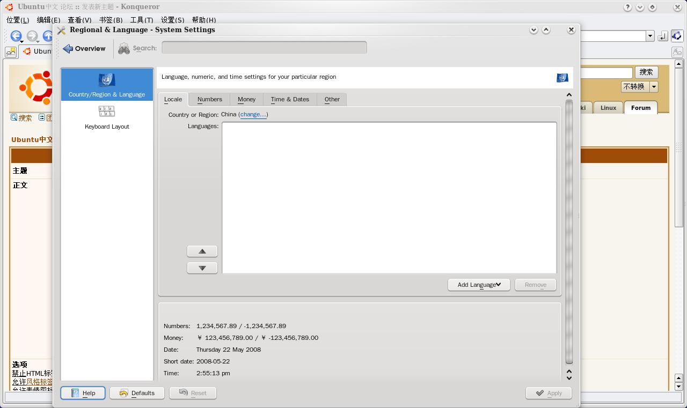Open the Keyboard Layout module
This screenshot has height=408, width=687.
[107, 117]
